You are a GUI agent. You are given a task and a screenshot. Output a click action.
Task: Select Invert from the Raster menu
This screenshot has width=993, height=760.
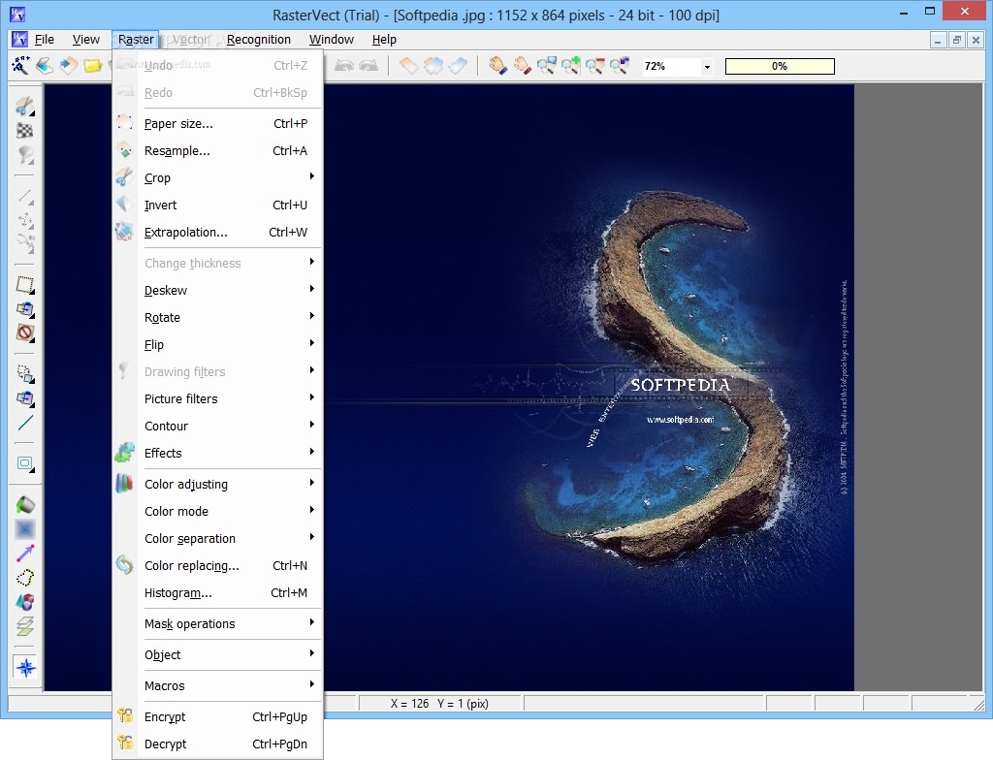click(x=217, y=206)
